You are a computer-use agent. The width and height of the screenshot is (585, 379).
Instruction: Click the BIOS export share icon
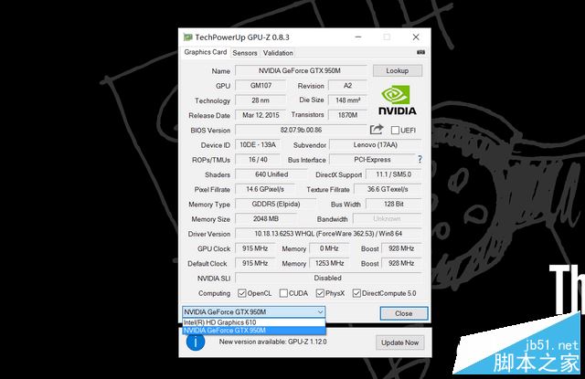click(x=377, y=130)
